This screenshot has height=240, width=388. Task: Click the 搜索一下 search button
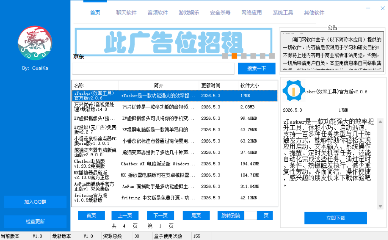pos(257,68)
